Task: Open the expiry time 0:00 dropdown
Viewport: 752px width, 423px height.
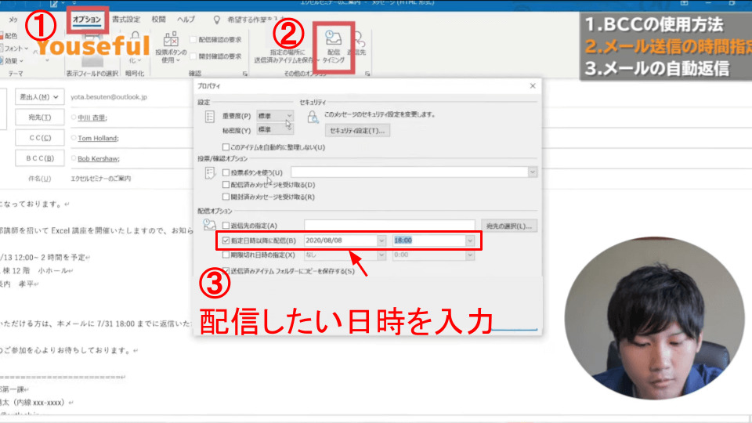Action: click(469, 255)
